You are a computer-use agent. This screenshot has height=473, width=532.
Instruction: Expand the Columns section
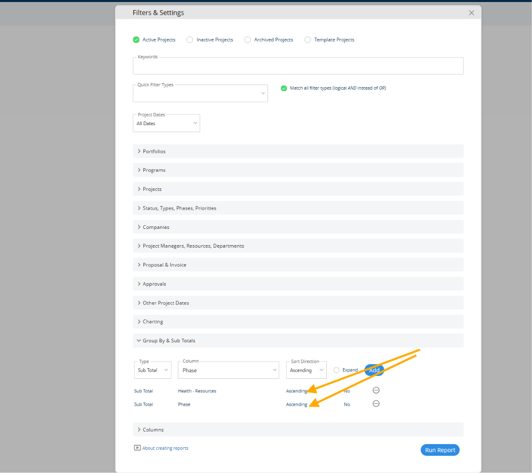tap(298, 429)
